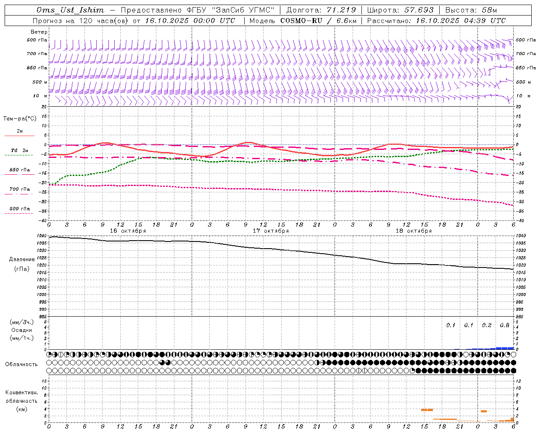This screenshot has width=538, height=430.
Task: Click "Прогноз на 120 часа(ов)" forecast text
Action: [x=81, y=21]
